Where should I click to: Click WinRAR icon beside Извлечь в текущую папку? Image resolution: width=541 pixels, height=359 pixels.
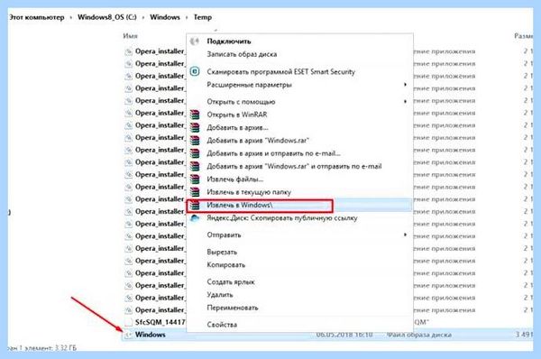[x=195, y=192]
